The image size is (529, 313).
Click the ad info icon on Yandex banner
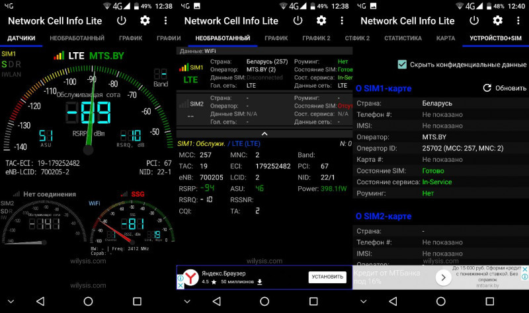181,278
